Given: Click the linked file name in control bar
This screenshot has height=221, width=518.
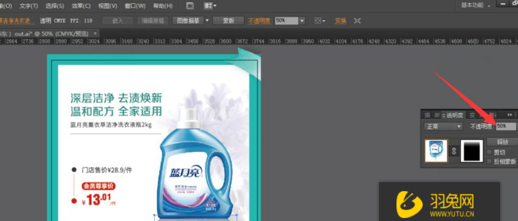Looking at the screenshot, I should pos(16,21).
